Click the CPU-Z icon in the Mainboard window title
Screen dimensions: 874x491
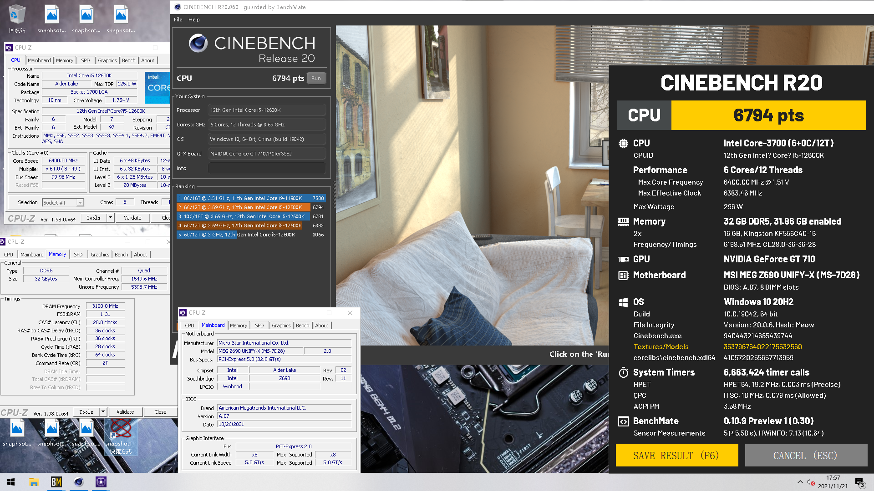(183, 313)
